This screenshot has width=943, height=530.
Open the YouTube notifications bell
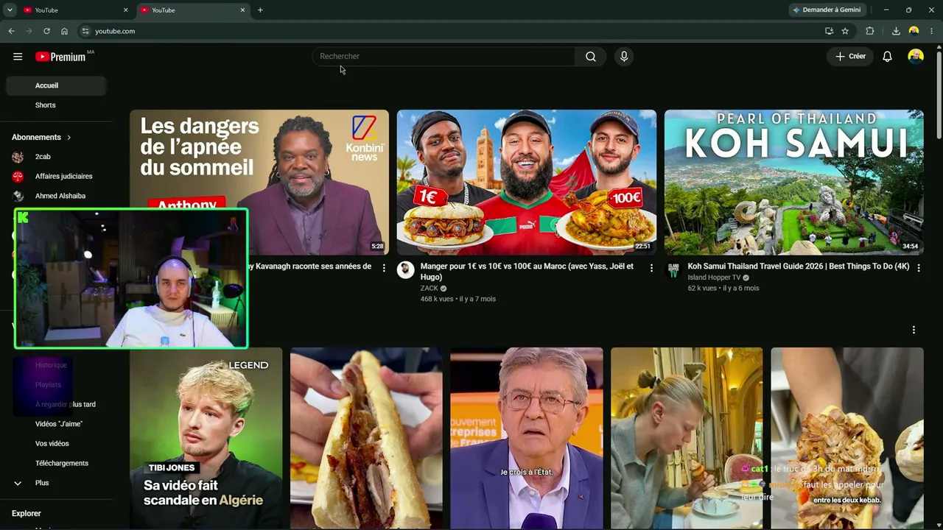click(x=887, y=57)
